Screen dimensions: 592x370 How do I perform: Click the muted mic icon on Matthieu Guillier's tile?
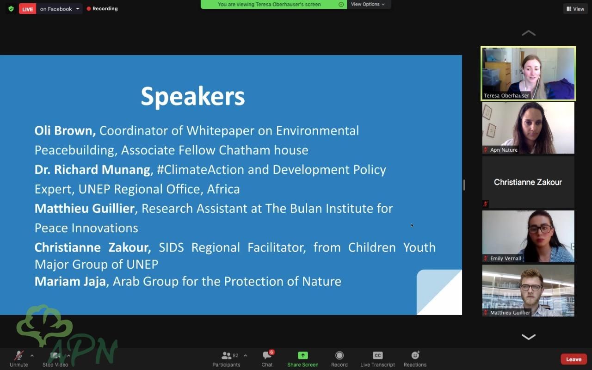pyautogui.click(x=486, y=313)
